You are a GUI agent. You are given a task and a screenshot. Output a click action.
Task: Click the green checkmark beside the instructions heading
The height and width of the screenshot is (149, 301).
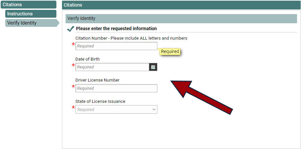coord(70,29)
